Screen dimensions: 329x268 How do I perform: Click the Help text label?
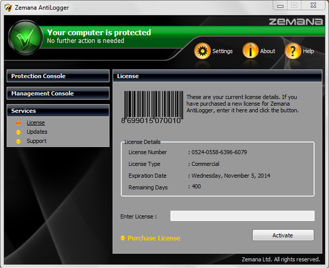click(308, 51)
